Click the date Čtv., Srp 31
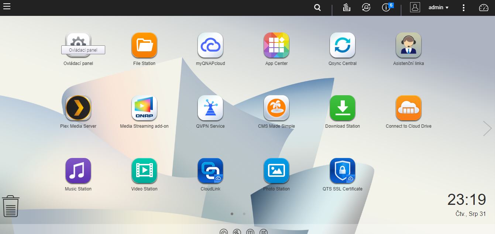Screen dimensions: 495x234 [x=471, y=214]
